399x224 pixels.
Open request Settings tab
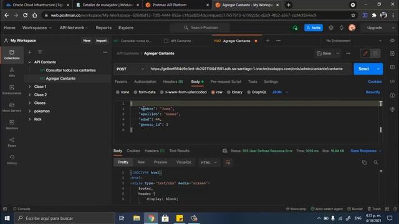(271, 82)
